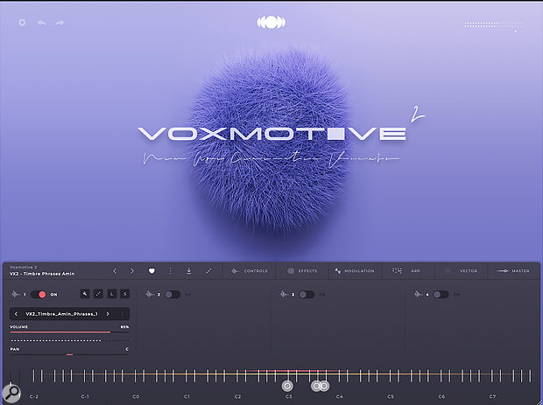Click the 65% volume value
Screen dimensions: 543x405
point(124,327)
